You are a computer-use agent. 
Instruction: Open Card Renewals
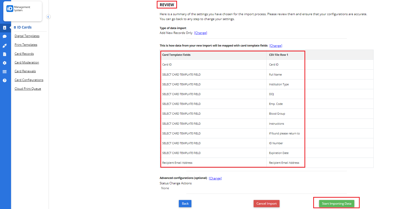point(25,71)
